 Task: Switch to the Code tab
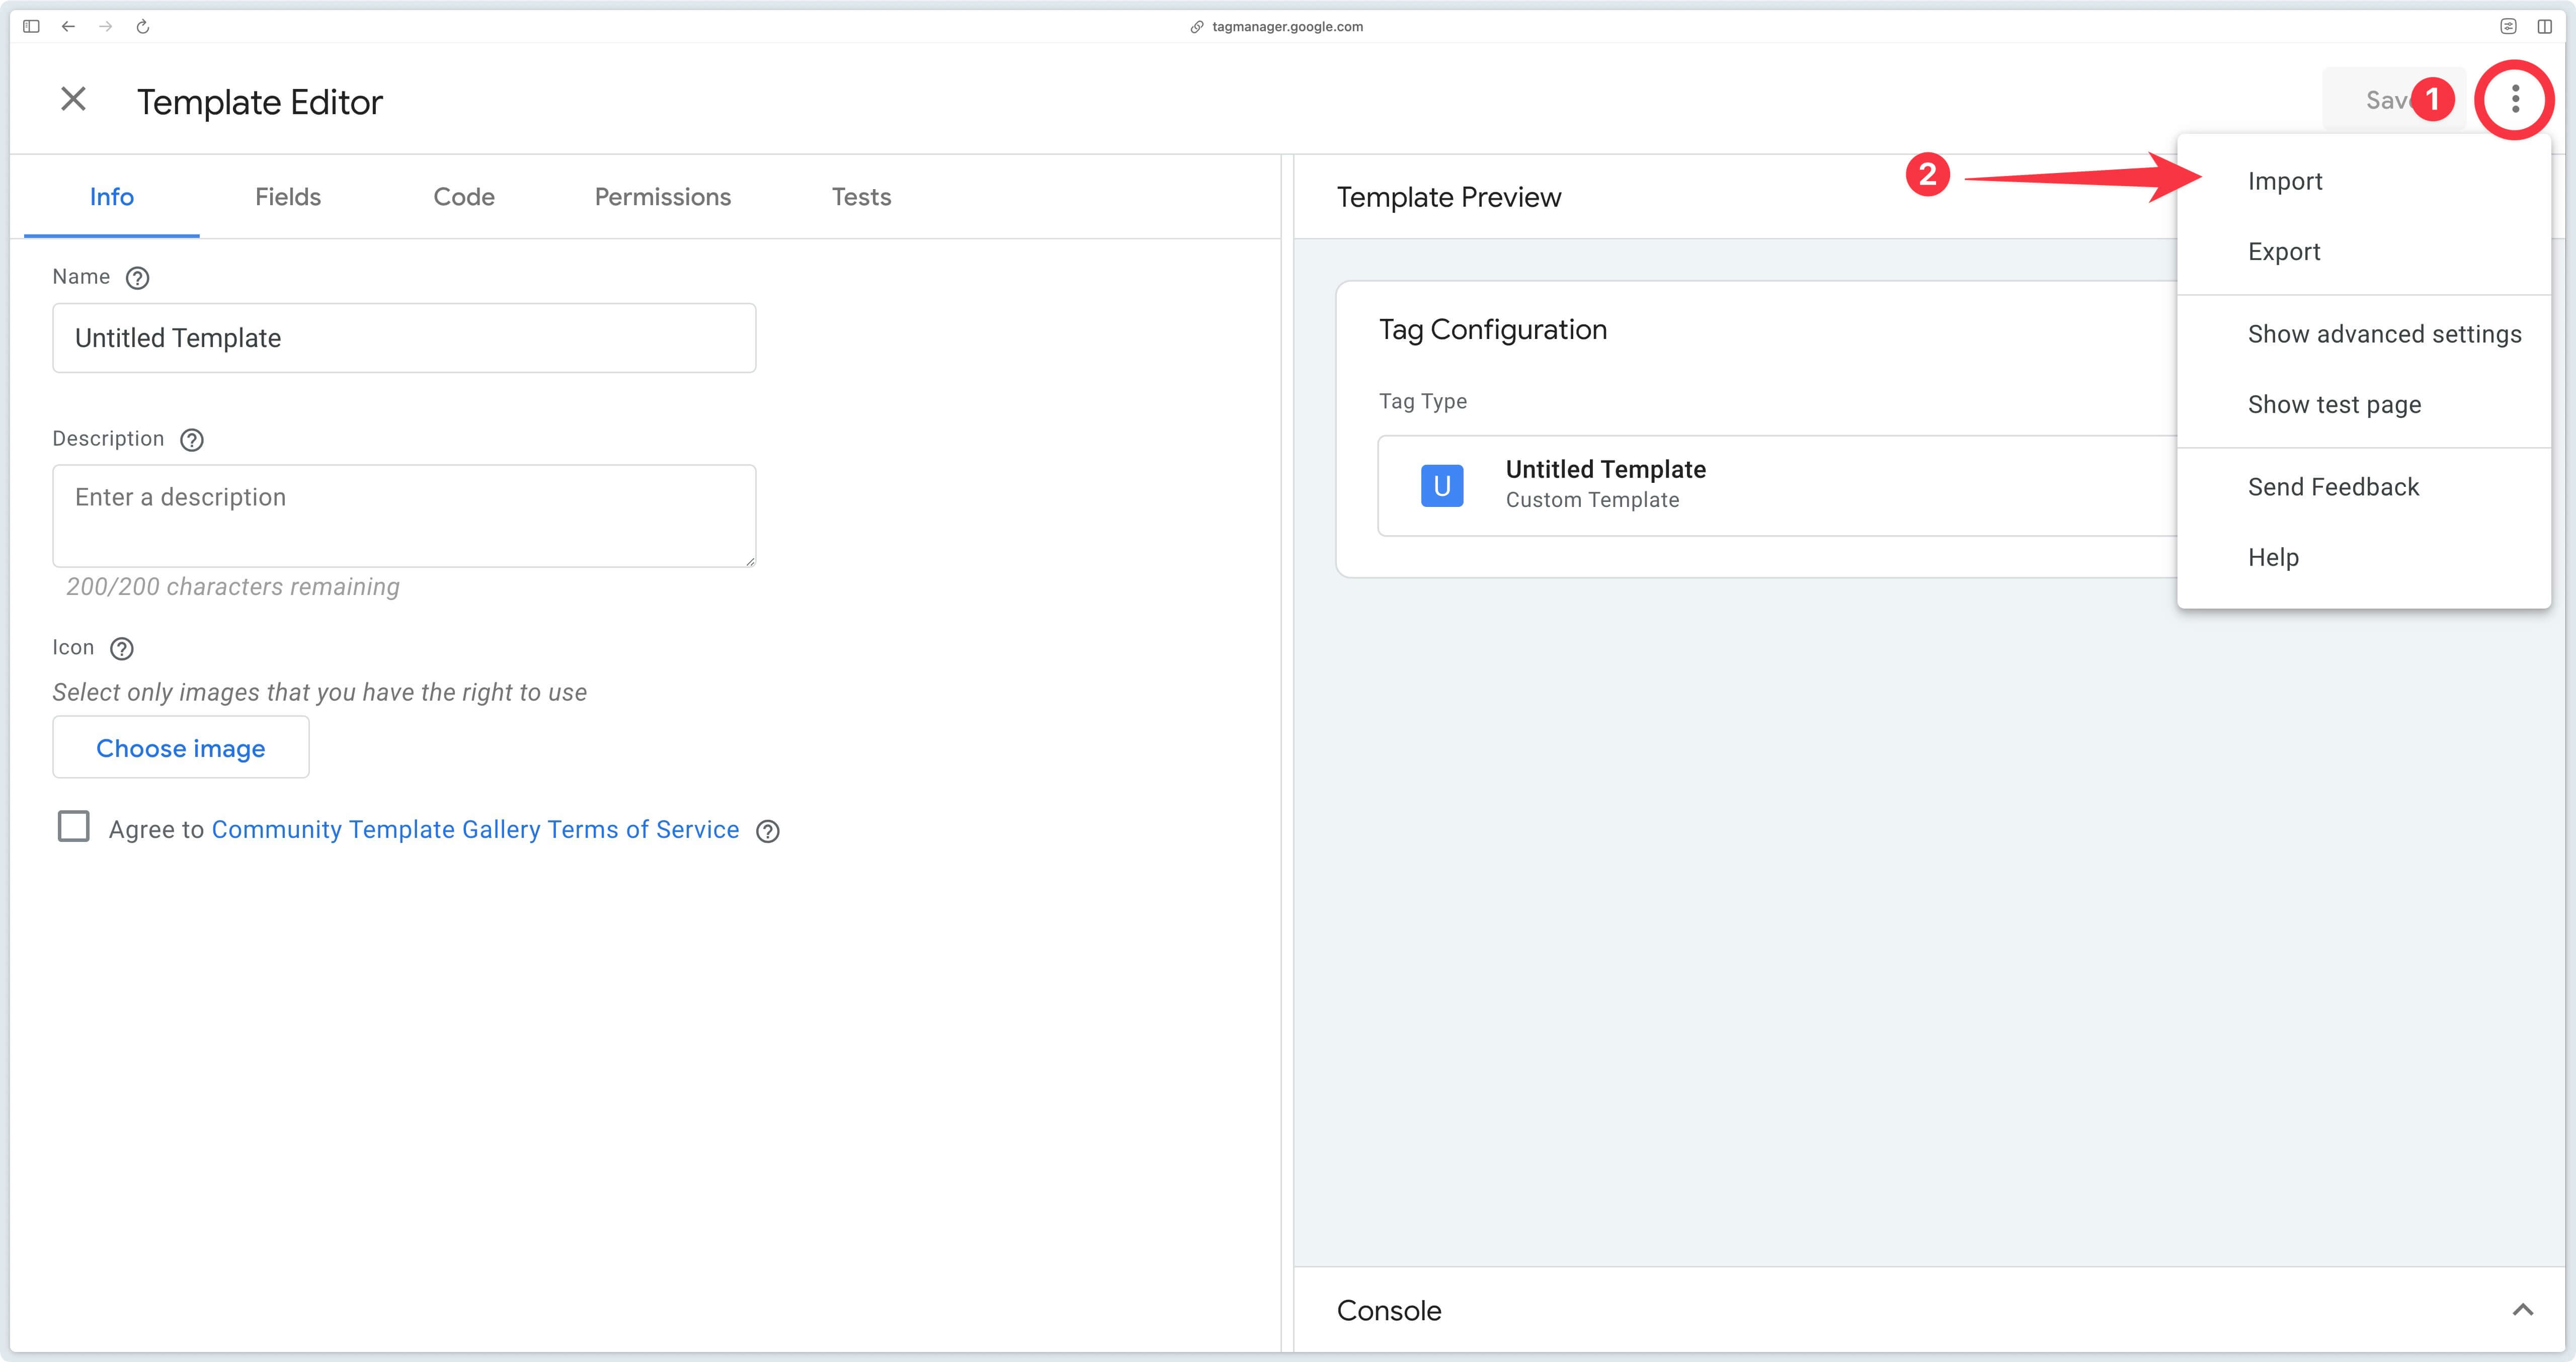coord(464,197)
